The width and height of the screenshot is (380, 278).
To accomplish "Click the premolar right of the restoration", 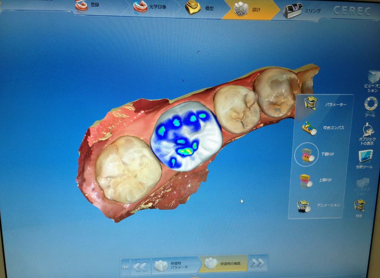I will 237,110.
